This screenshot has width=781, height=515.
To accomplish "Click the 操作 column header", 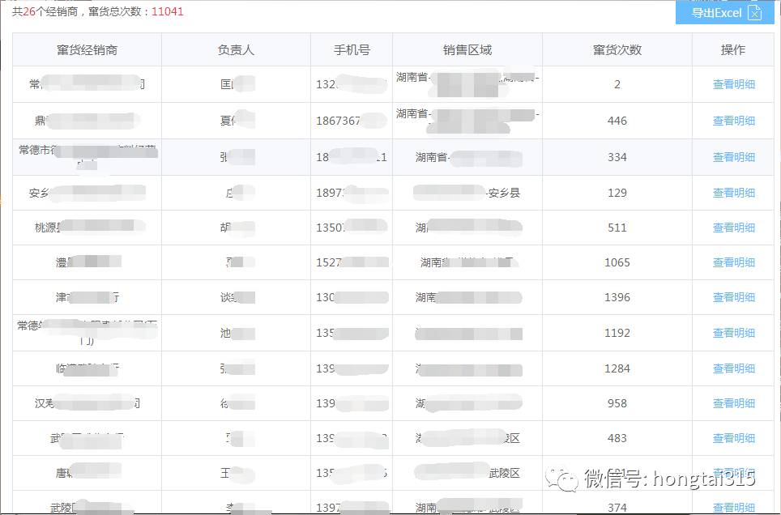I will click(732, 49).
